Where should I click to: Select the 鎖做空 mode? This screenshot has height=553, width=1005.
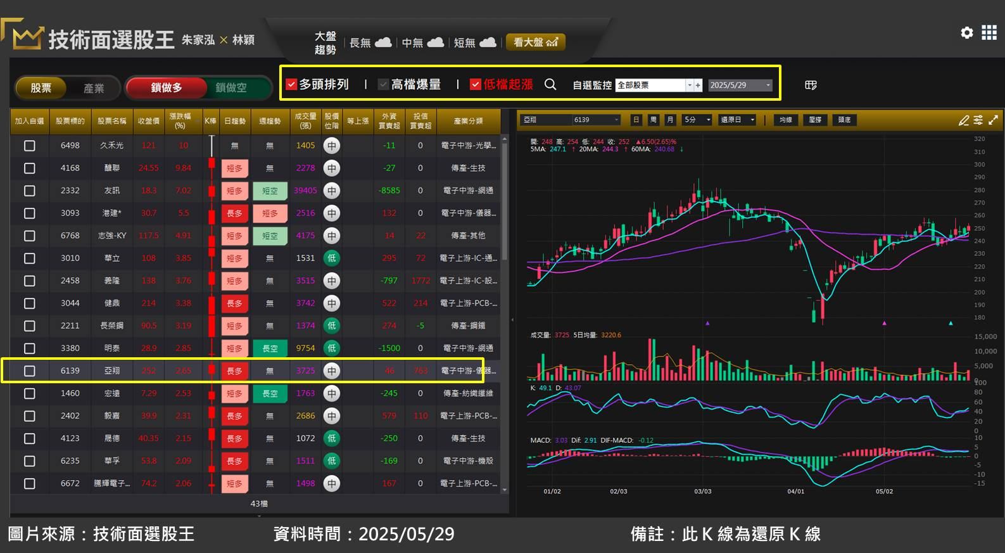[x=231, y=88]
